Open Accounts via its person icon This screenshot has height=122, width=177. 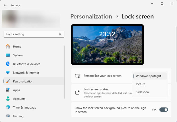pos(8,99)
